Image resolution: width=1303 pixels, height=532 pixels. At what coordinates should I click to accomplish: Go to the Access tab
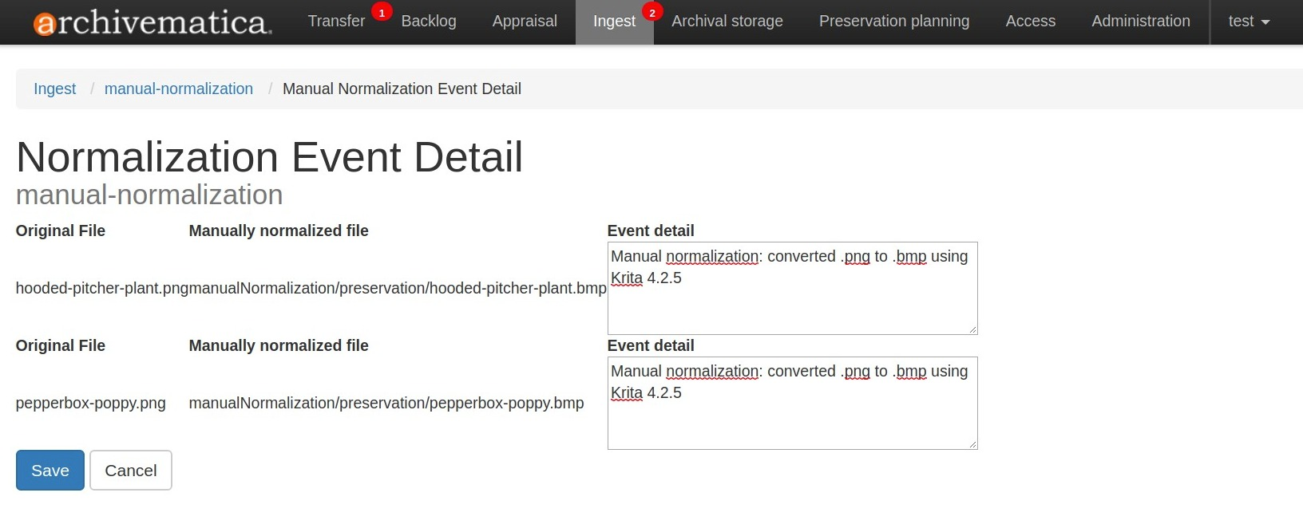click(1030, 22)
